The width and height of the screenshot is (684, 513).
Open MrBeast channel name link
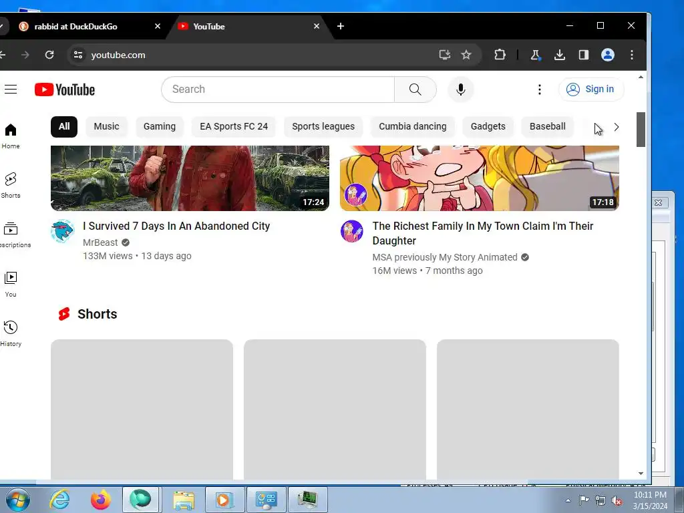[x=100, y=242]
